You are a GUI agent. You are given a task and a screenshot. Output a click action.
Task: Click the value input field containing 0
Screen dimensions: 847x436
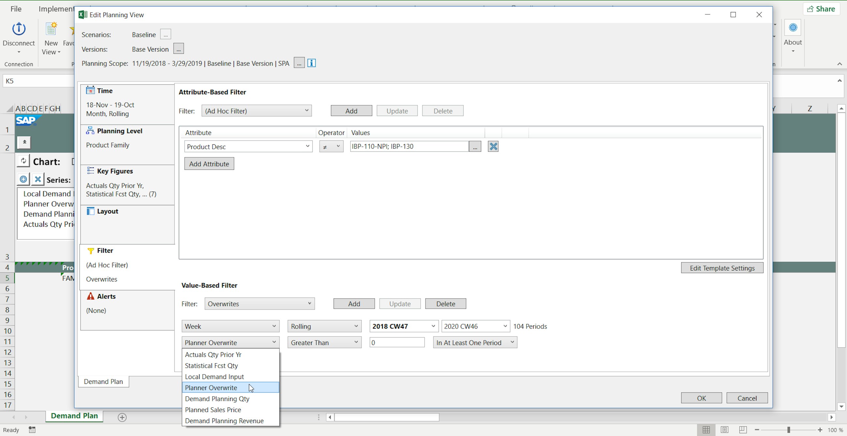pyautogui.click(x=397, y=342)
